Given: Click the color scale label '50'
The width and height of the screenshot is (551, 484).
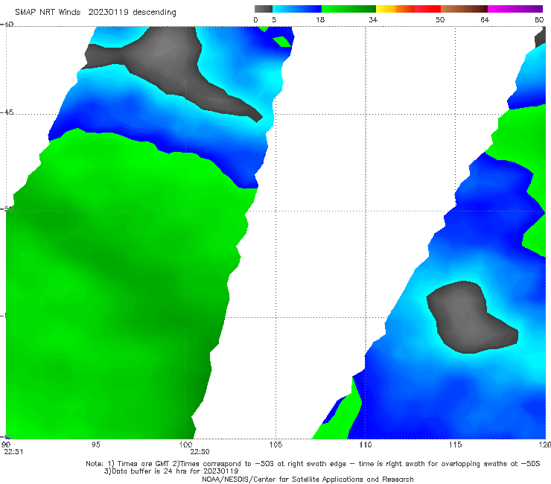Looking at the screenshot, I should [x=440, y=19].
